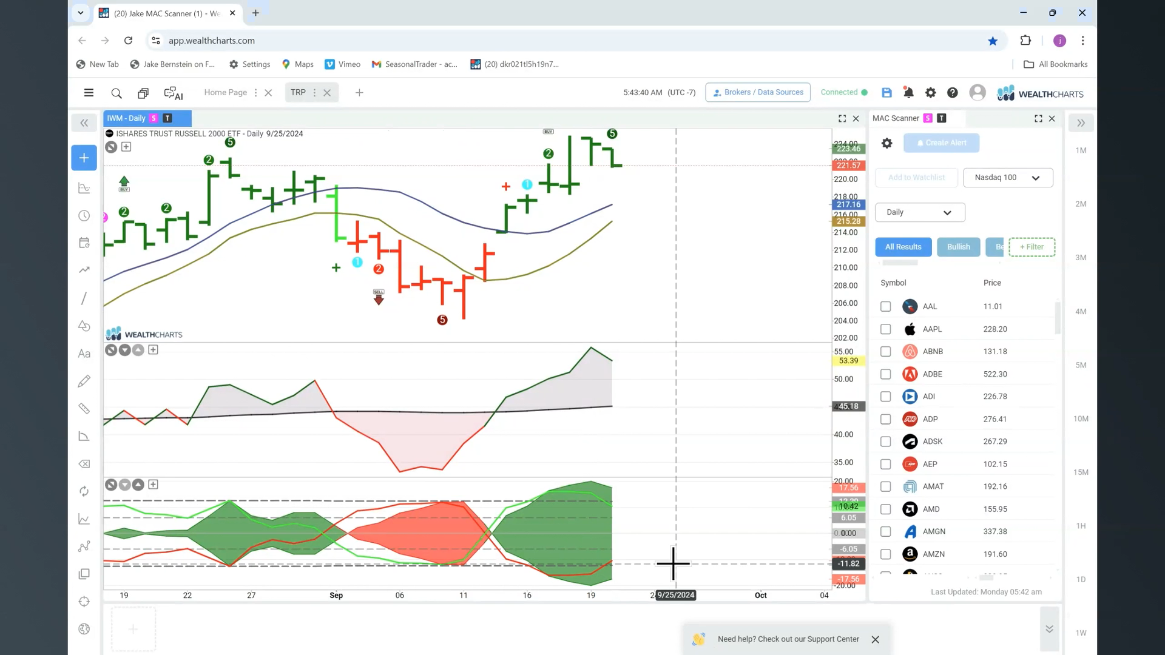Open Chrome tab search dropdown arrow
The height and width of the screenshot is (655, 1165).
pyautogui.click(x=80, y=13)
